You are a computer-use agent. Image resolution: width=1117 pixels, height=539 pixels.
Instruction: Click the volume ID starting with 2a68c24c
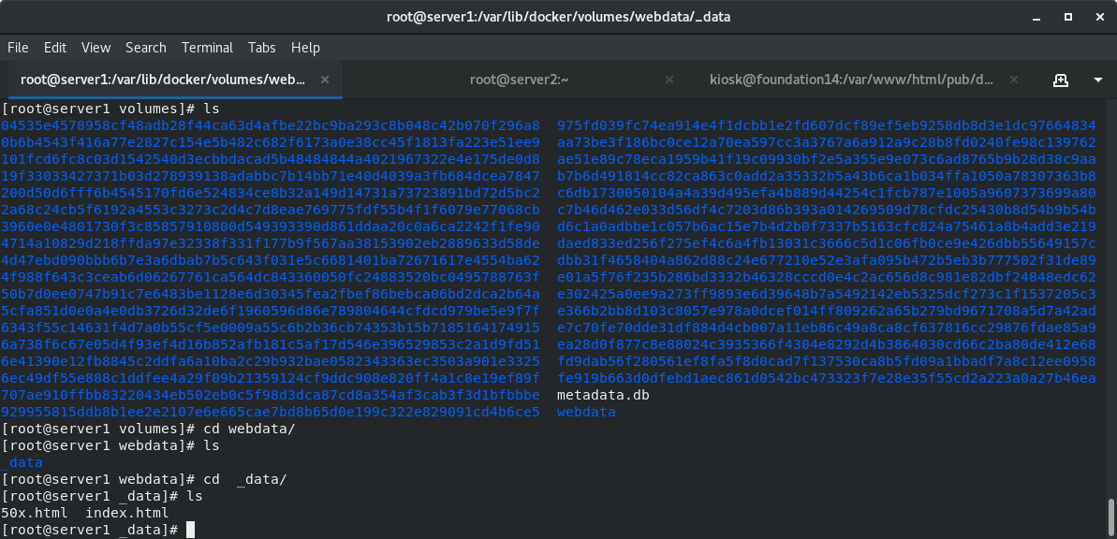coord(271,210)
